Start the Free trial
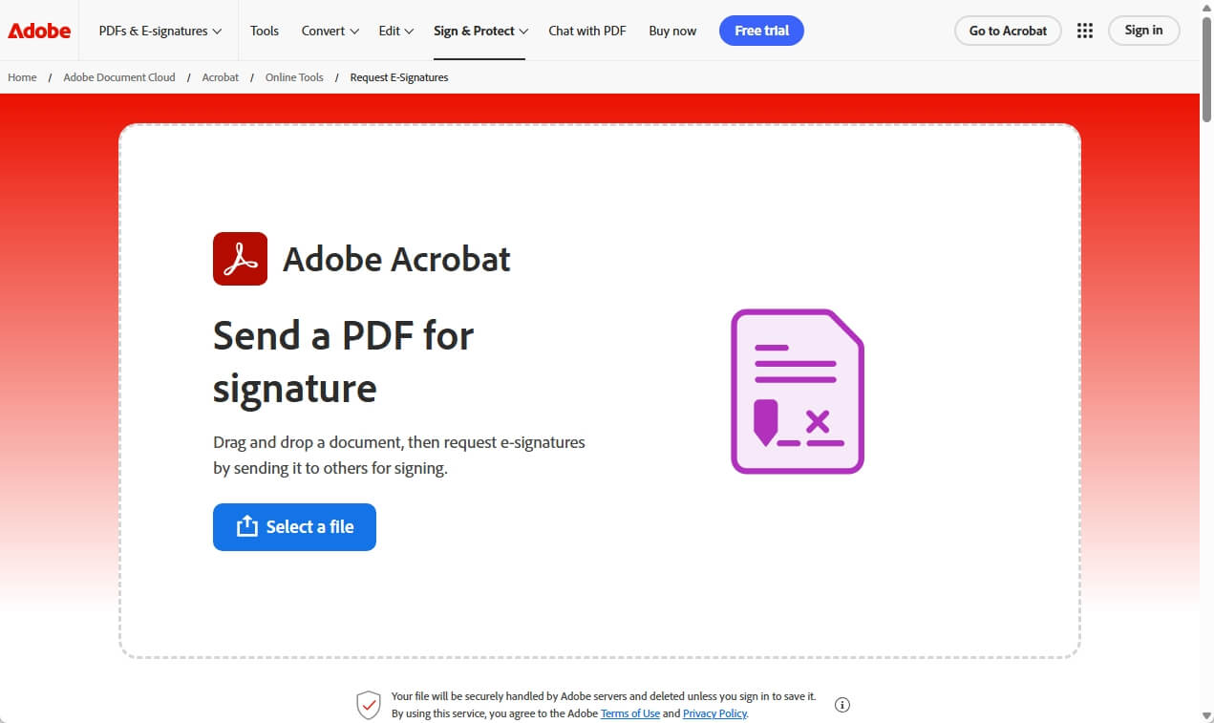Image resolution: width=1214 pixels, height=723 pixels. tap(761, 31)
